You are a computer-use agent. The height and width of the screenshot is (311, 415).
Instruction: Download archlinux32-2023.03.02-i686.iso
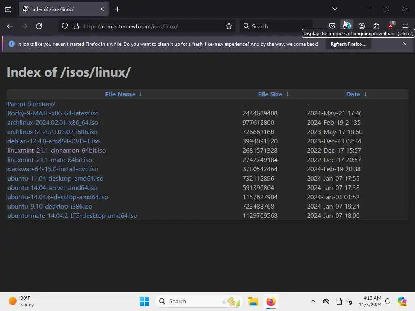(52, 132)
